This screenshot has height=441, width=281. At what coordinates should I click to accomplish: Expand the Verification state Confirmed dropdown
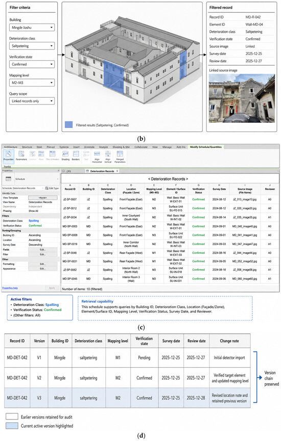32,64
